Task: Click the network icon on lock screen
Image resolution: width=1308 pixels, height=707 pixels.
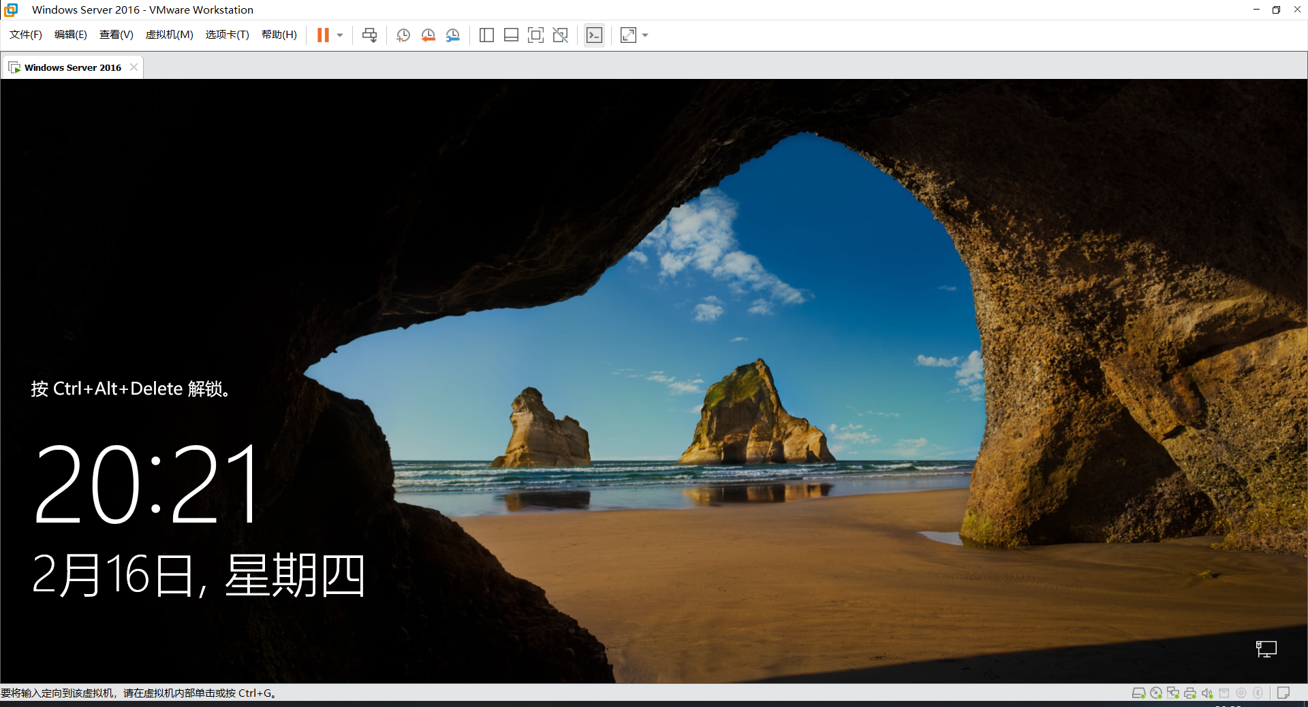Action: click(x=1266, y=649)
